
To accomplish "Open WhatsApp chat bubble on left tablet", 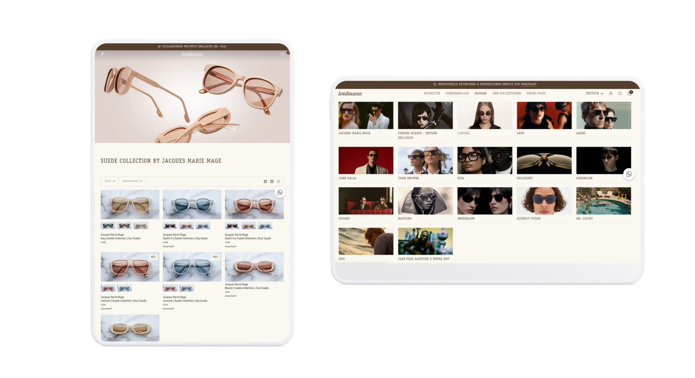I will (x=280, y=192).
